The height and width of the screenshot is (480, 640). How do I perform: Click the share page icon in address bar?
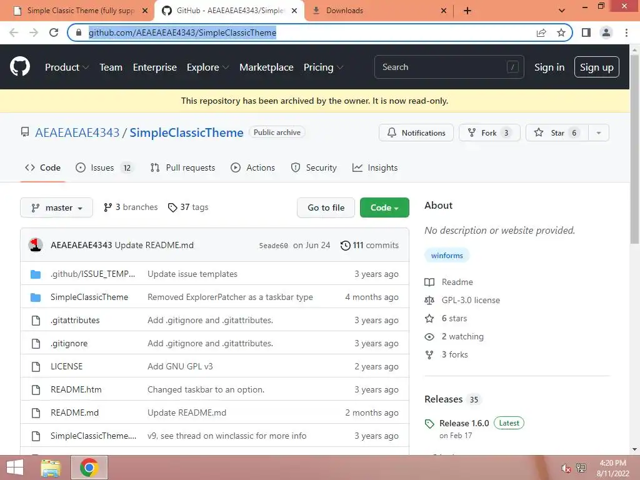pos(541,32)
